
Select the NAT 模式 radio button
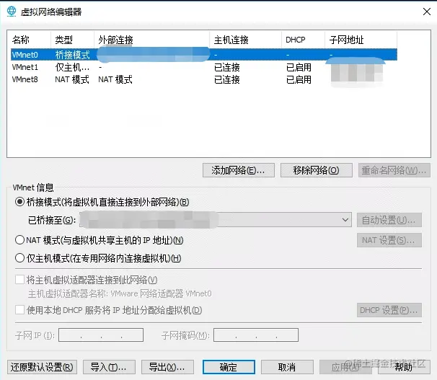(x=19, y=240)
